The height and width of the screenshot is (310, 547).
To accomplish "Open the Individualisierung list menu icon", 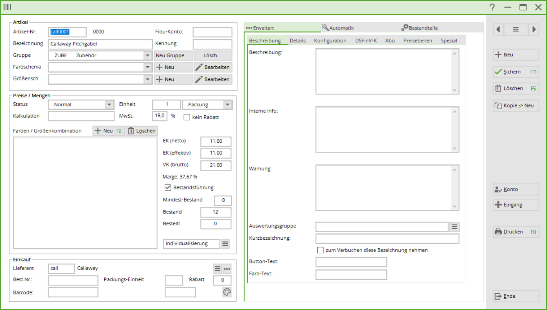I will click(225, 244).
